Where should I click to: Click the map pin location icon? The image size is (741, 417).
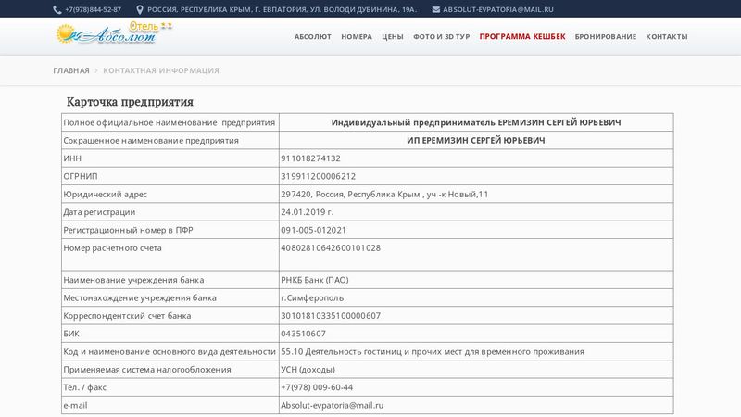140,9
